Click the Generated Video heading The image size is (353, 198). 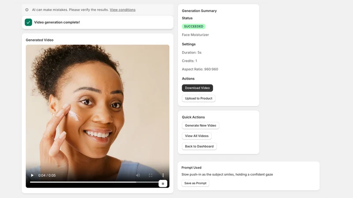point(39,40)
